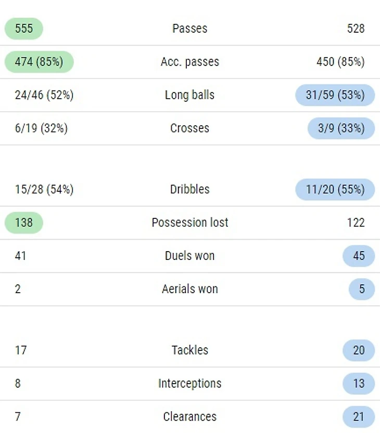Click the blue 5 aerials won badge
Screen dimensions: 380x433
tap(362, 290)
